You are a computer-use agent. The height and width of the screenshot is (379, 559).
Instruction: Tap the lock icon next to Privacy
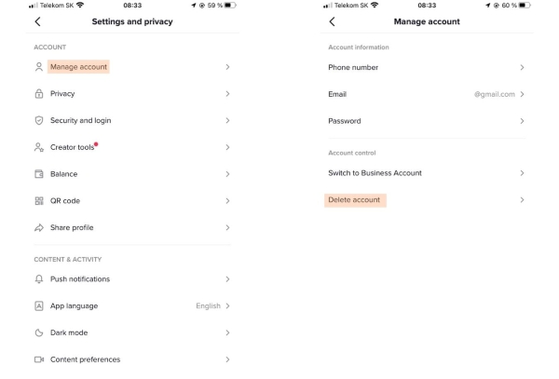coord(39,94)
